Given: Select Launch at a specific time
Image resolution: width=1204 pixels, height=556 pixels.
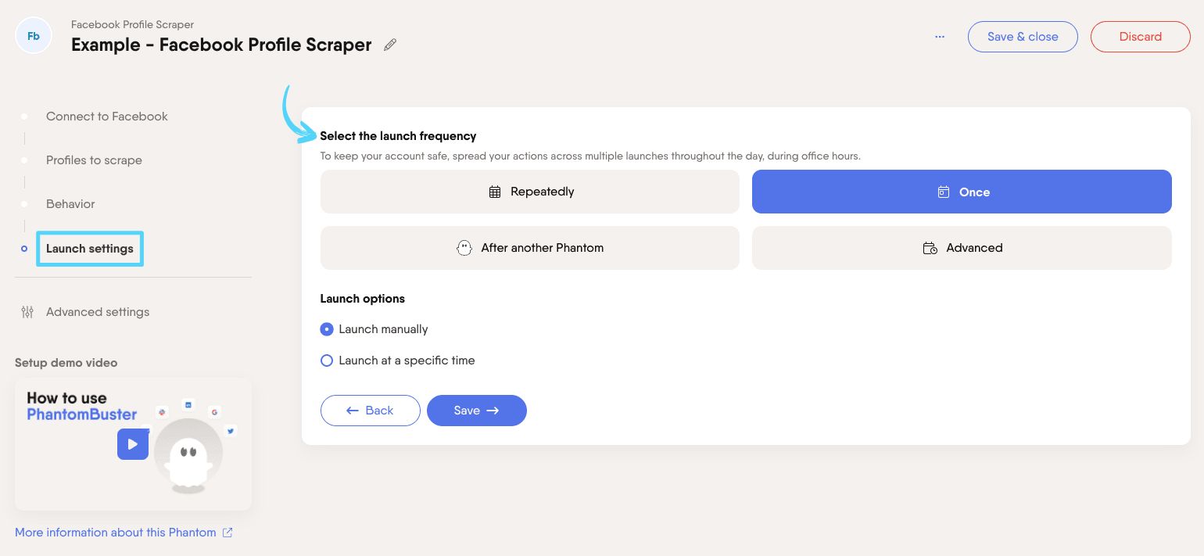Looking at the screenshot, I should click(x=327, y=361).
